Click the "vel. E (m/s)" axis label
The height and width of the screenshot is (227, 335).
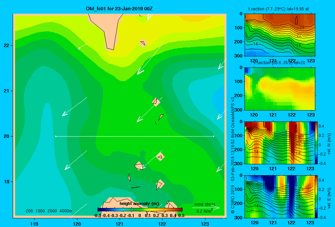click(x=329, y=198)
